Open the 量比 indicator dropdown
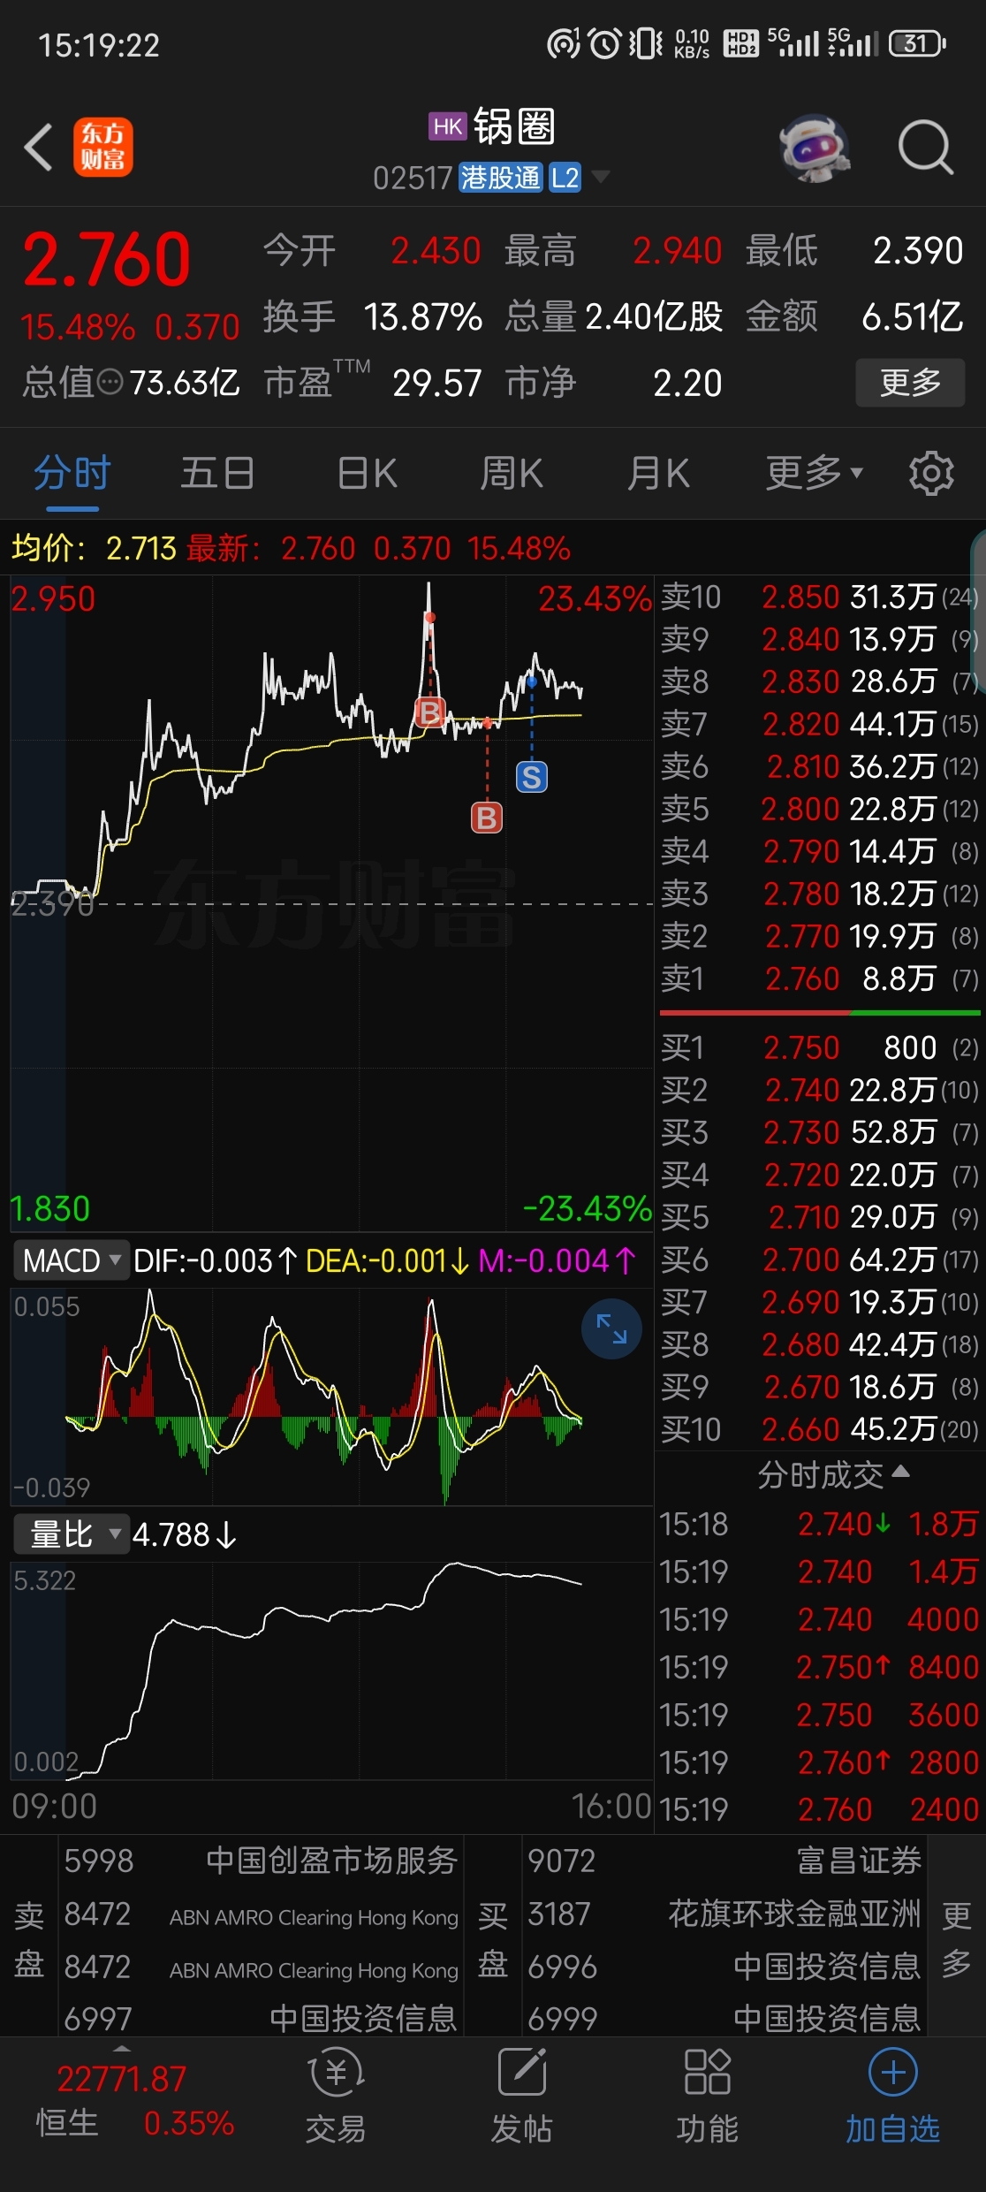Image resolution: width=986 pixels, height=2192 pixels. [72, 1534]
